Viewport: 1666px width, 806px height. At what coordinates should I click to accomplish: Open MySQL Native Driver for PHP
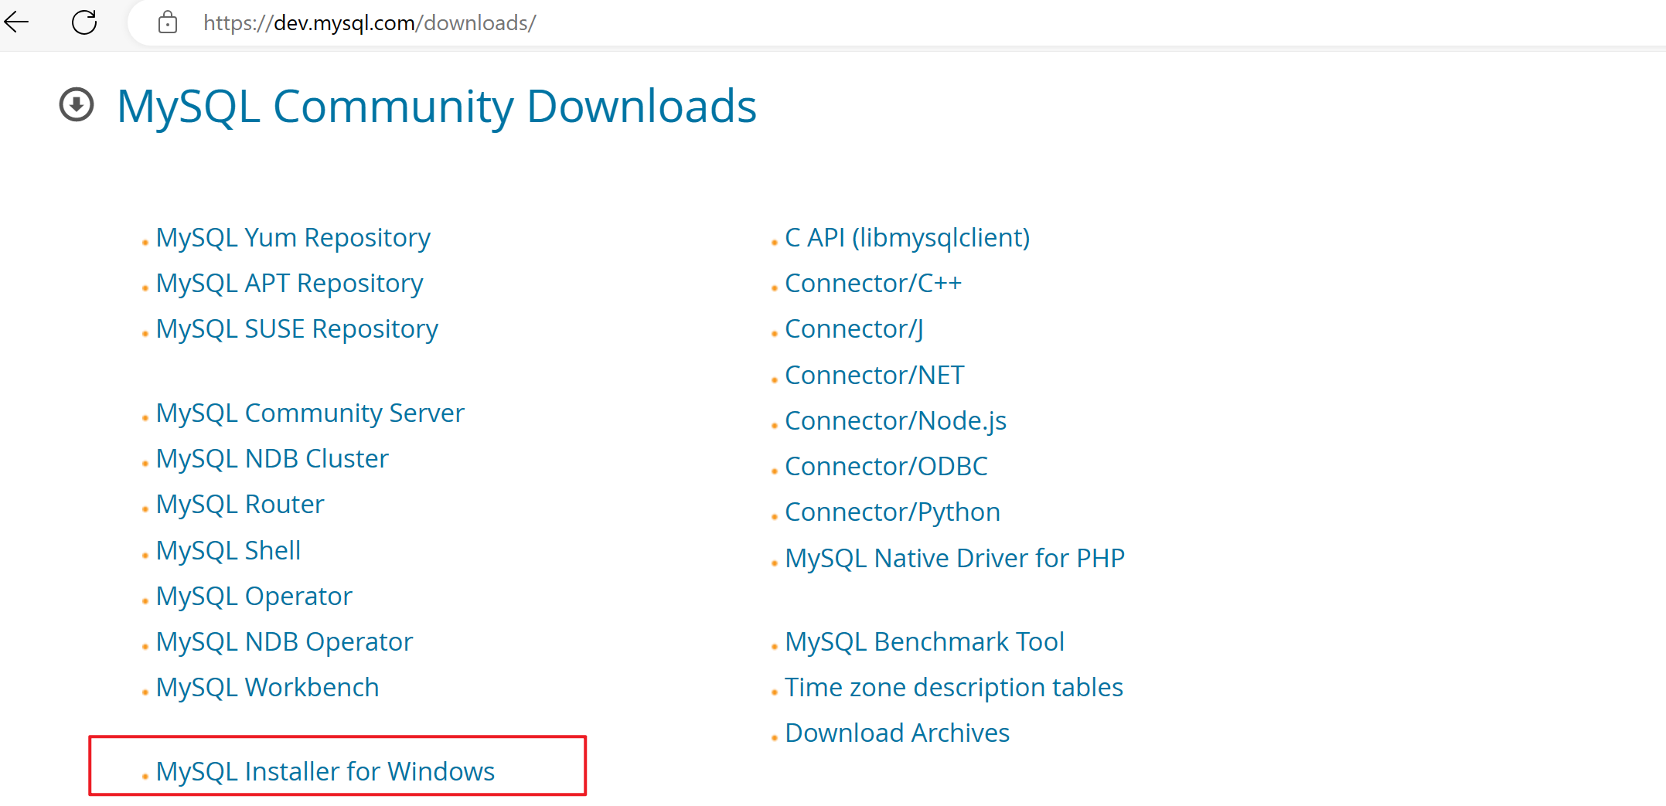[955, 559]
